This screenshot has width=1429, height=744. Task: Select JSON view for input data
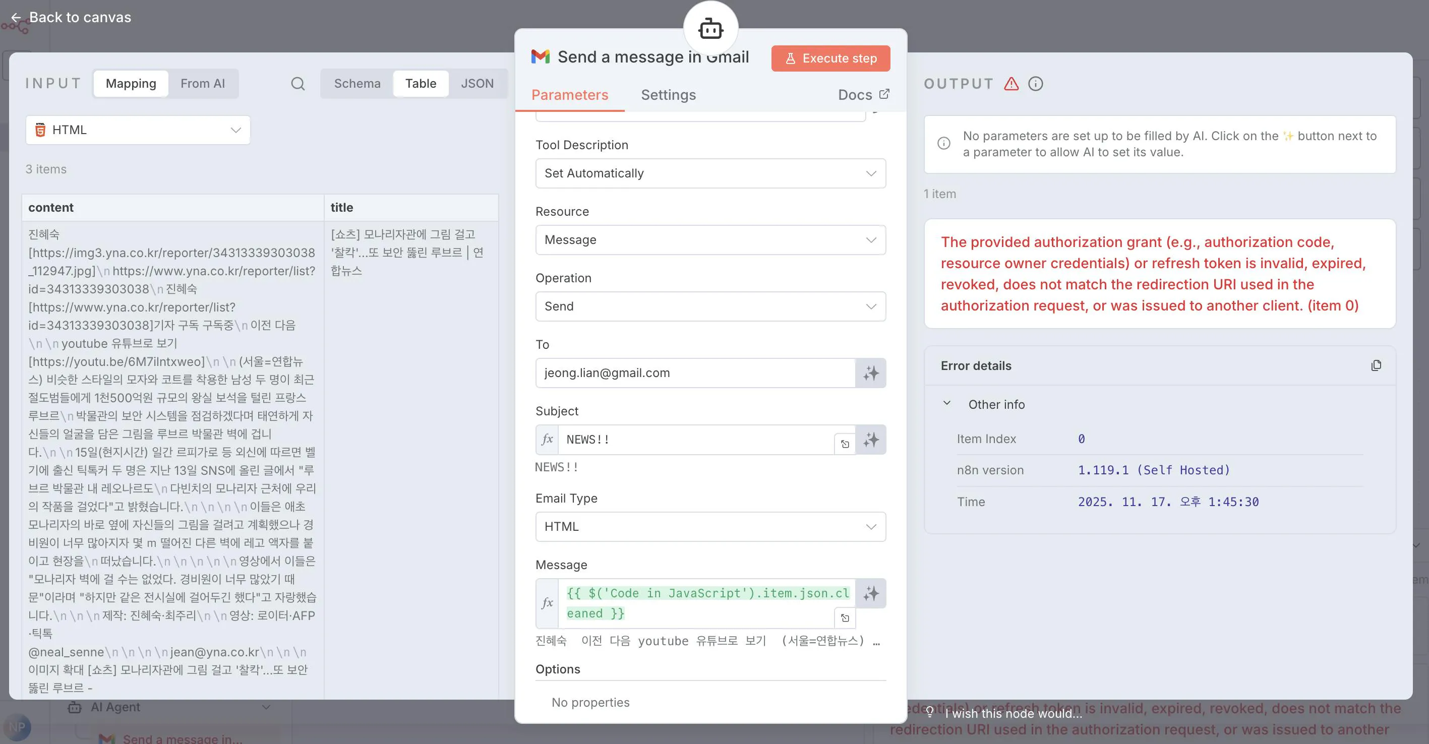point(477,84)
